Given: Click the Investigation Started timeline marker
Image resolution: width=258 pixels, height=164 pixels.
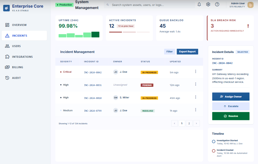Looking at the screenshot, I should coord(214,141).
